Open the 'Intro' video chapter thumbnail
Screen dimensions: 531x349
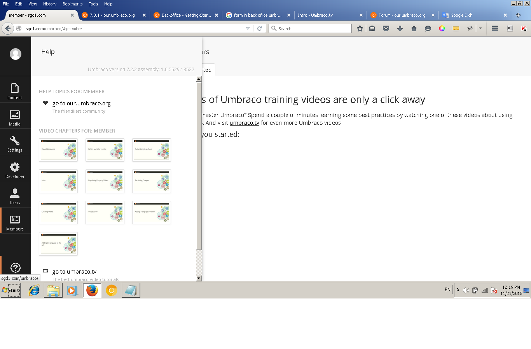click(x=58, y=181)
